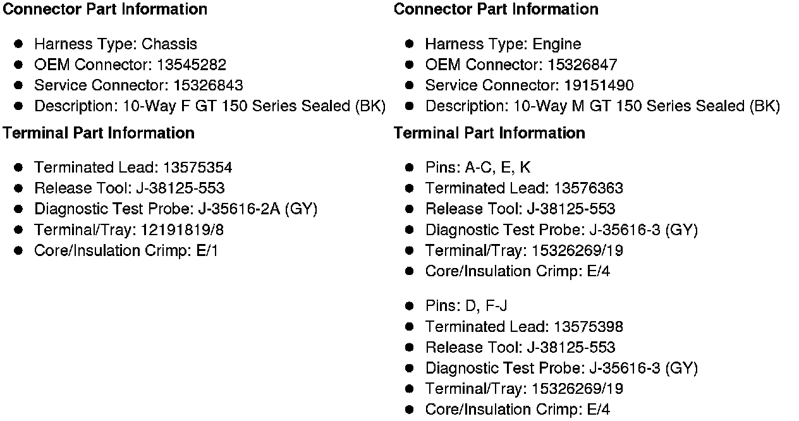The image size is (799, 421).
Task: Select the 10-Way M GT 150 description
Action: 602,106
